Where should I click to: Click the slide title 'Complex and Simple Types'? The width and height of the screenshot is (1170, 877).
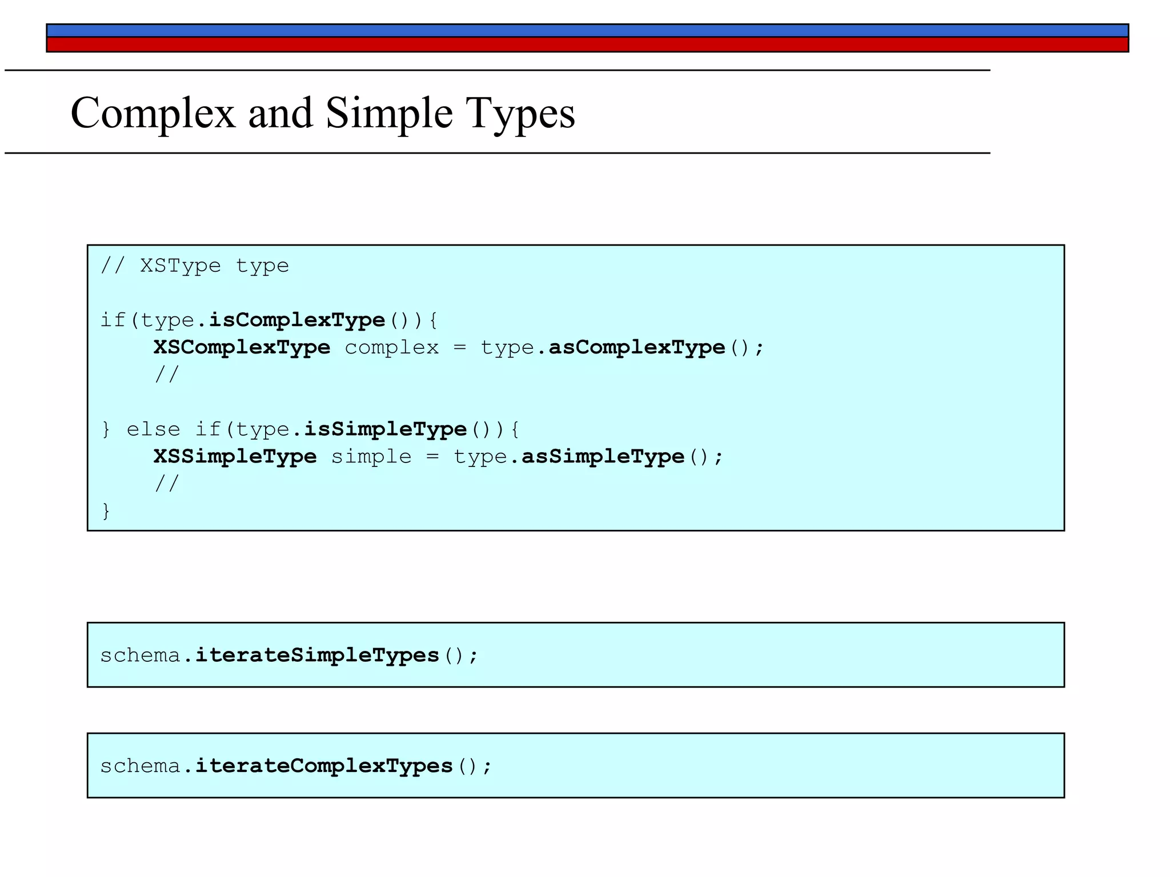pyautogui.click(x=323, y=113)
